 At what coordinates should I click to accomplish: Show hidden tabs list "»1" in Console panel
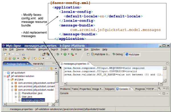pyautogui.click(x=159, y=89)
